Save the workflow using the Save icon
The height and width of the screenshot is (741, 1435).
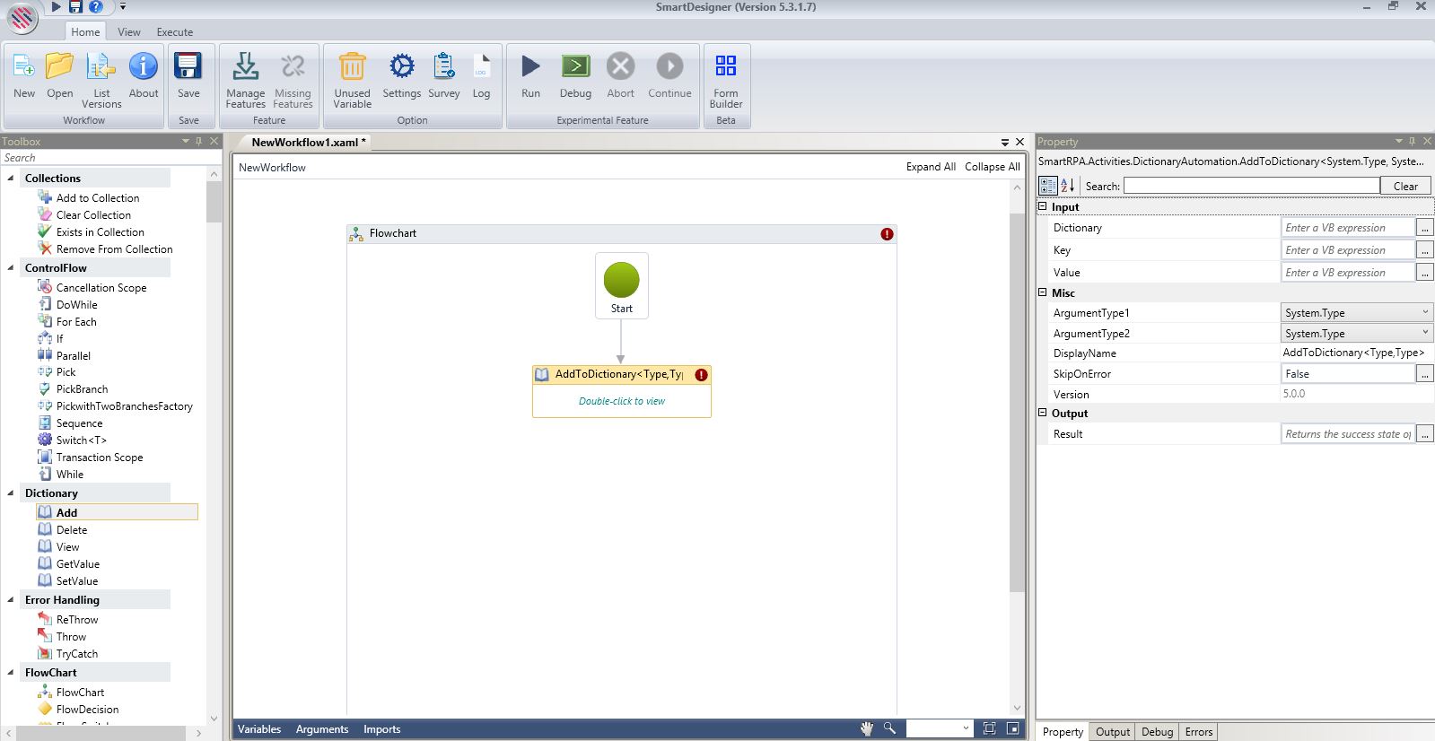(x=188, y=67)
